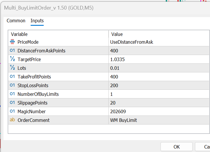Screen dimensions: 210x152
Task: Select the Inputs tab
Action: pyautogui.click(x=37, y=21)
